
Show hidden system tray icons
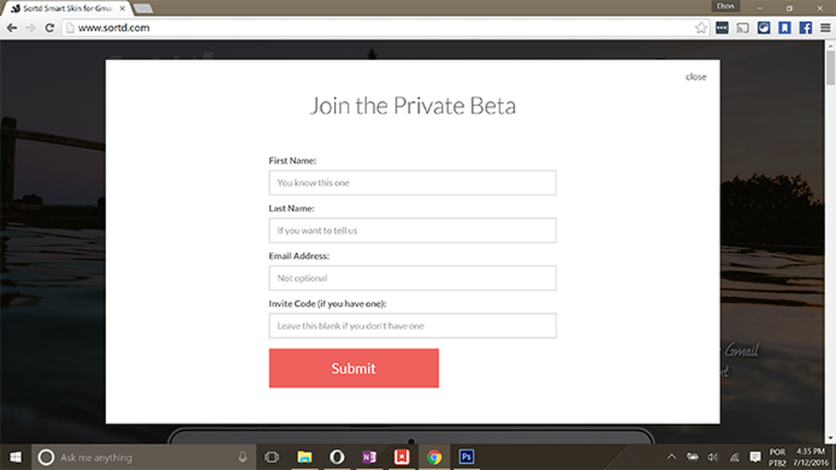coord(671,457)
